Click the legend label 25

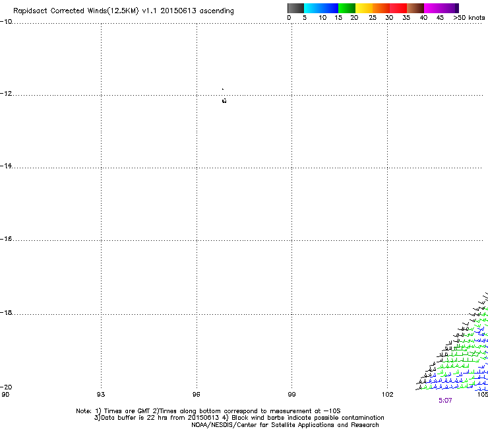pyautogui.click(x=373, y=18)
